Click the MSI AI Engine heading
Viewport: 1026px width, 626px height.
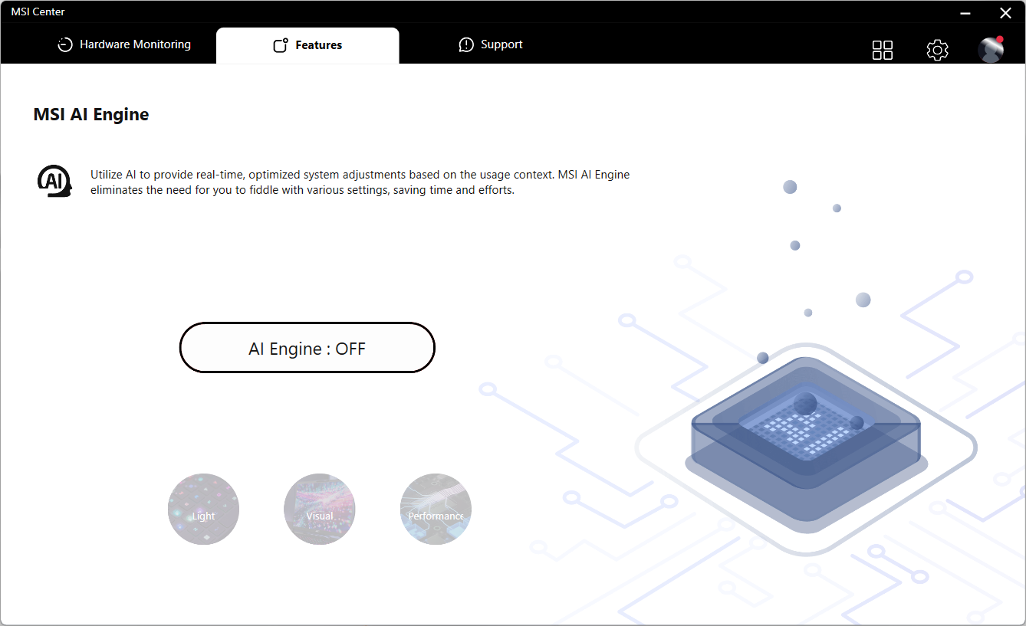(x=91, y=115)
